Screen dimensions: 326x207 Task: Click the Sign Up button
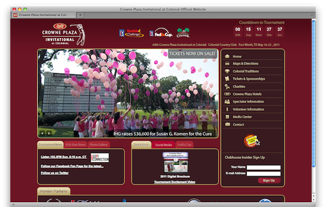coord(269,180)
